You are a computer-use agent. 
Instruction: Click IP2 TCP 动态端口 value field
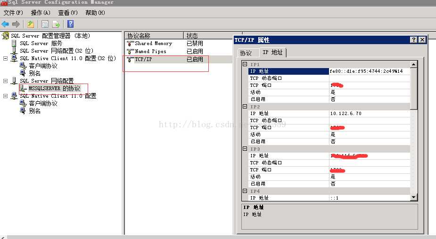coord(370,121)
